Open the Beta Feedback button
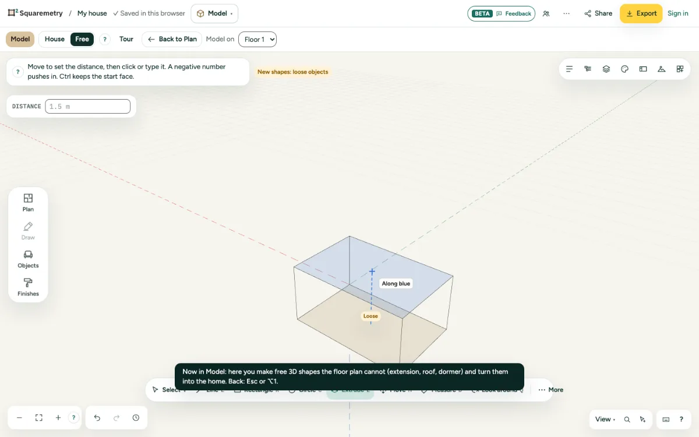The height and width of the screenshot is (437, 699). point(502,13)
